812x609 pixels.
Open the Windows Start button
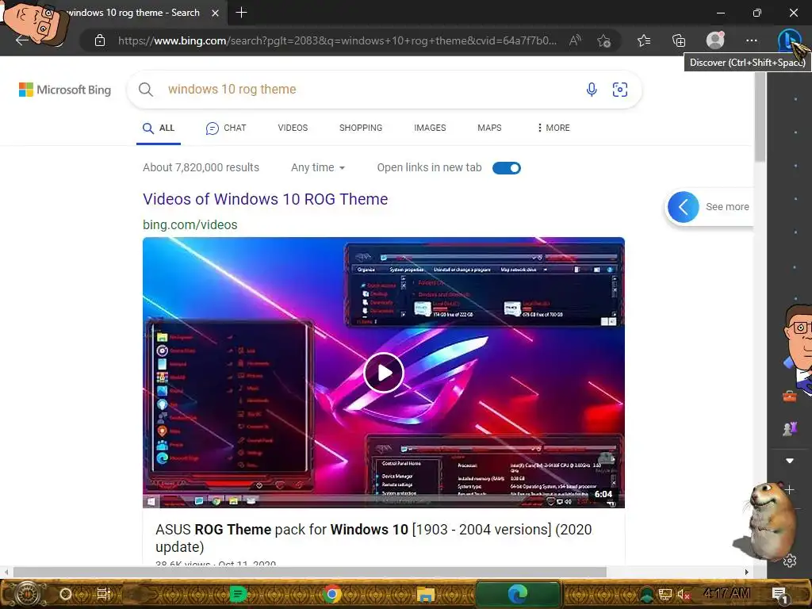pos(27,594)
